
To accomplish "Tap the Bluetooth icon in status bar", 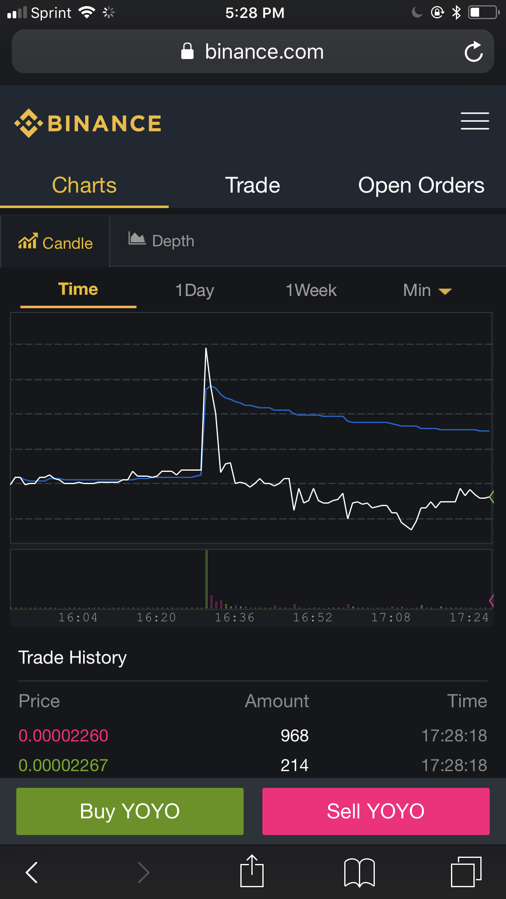I will click(x=456, y=12).
